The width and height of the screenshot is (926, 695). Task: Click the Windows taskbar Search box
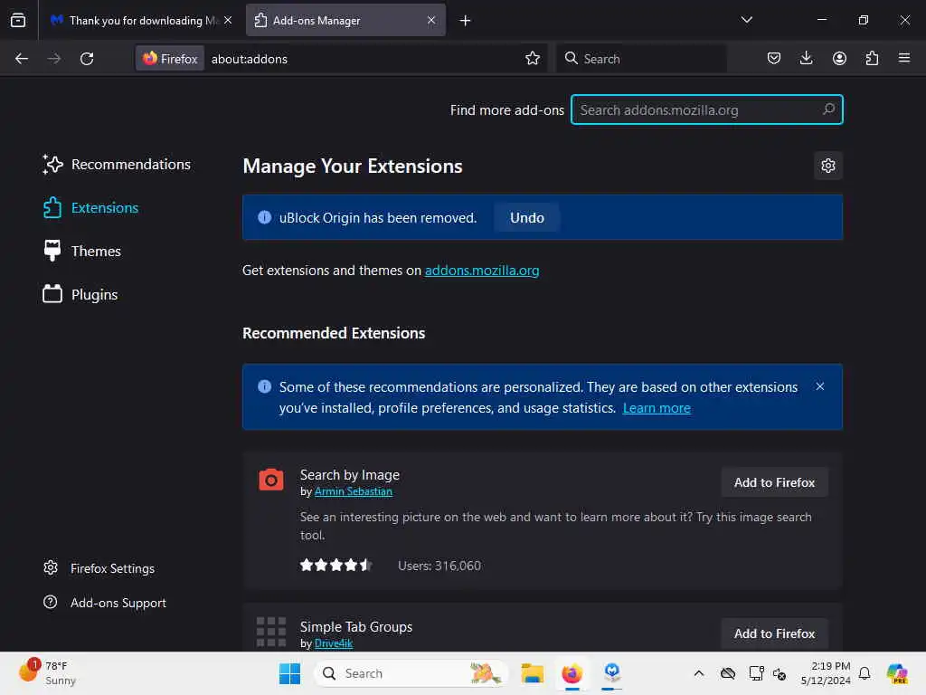[x=411, y=673]
